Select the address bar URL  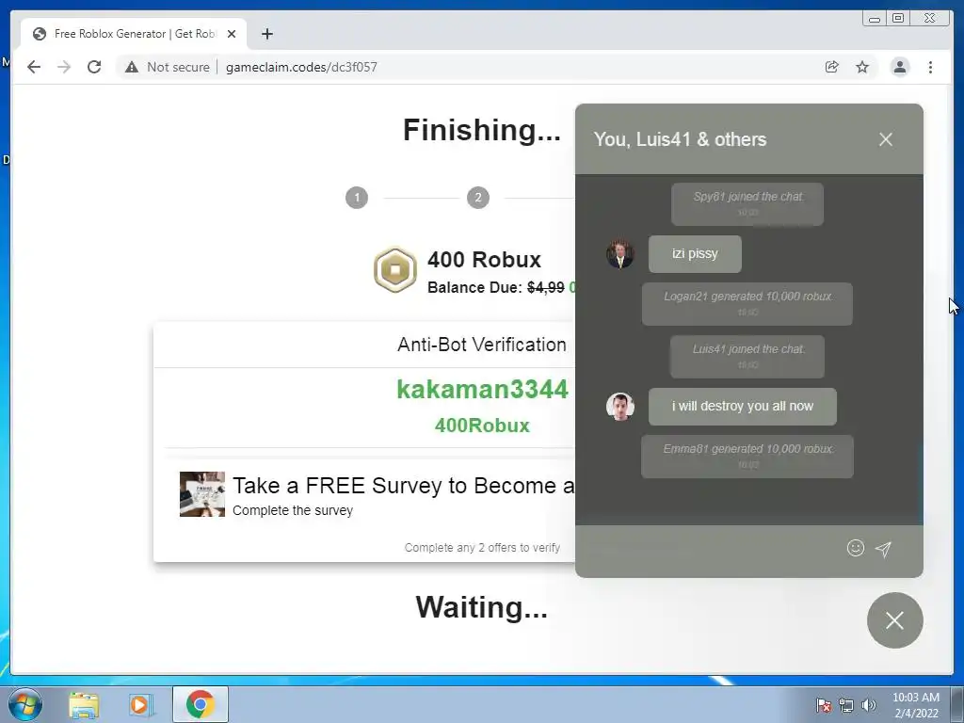[x=301, y=67]
